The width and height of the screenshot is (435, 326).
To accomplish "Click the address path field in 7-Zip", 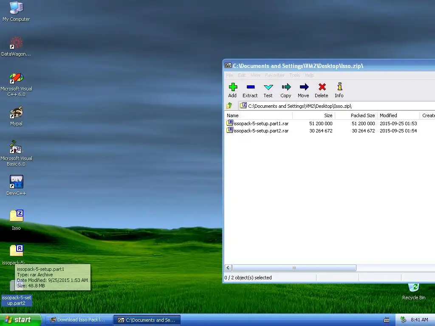I will click(x=337, y=106).
